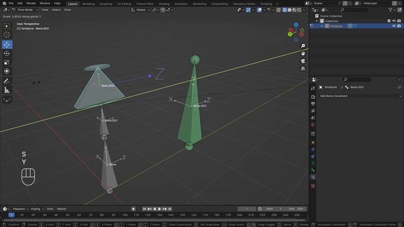404x227 pixels.
Task: Click the timeline scrollbar
Action: click(x=154, y=220)
